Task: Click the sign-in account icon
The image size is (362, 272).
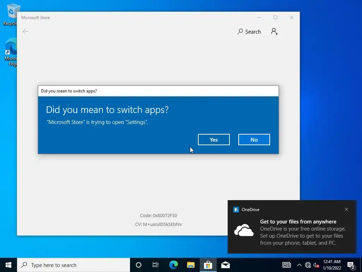Action: tap(274, 32)
